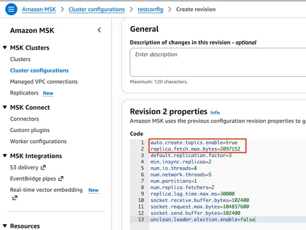306x230 pixels.
Task: Click code line num.replica.fetchers=2
Action: point(182,187)
